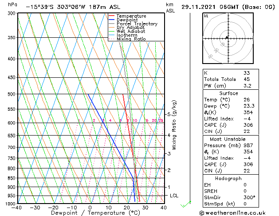Click the kt label in hodograph box
Viewport: 279px width, 216px height.
pos(206,16)
